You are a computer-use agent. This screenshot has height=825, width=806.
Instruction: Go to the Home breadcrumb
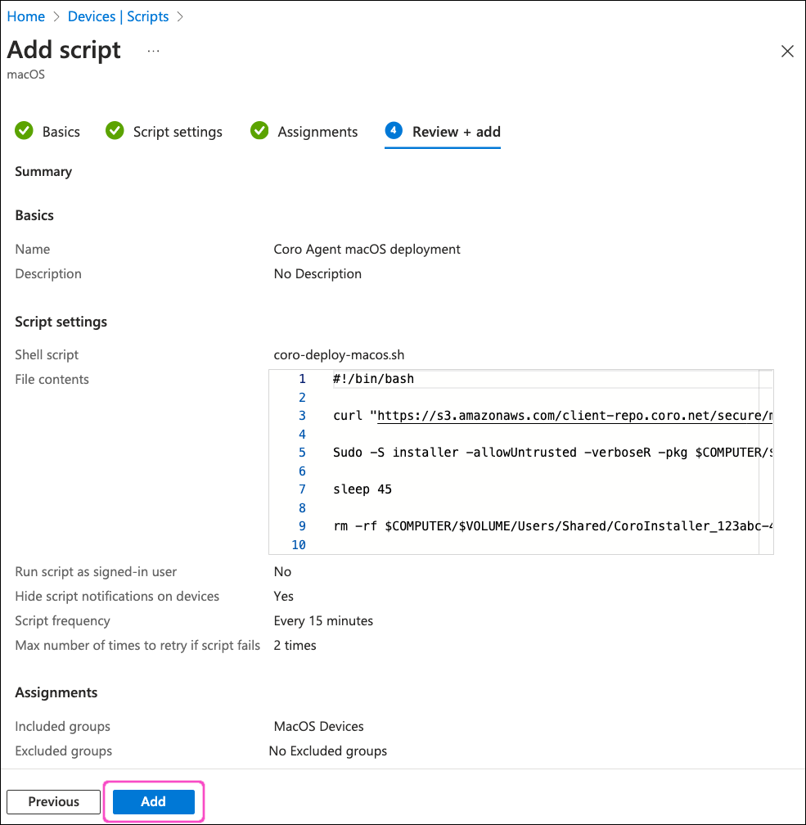click(x=25, y=16)
